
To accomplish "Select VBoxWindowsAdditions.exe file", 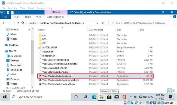I will [96, 76].
